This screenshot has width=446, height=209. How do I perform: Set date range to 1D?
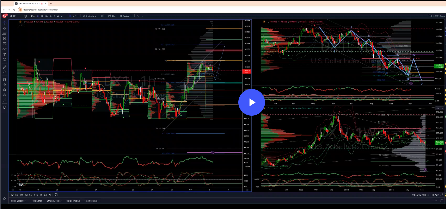[12, 195]
